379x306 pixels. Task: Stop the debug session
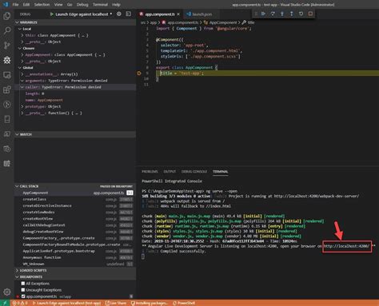pos(310,14)
